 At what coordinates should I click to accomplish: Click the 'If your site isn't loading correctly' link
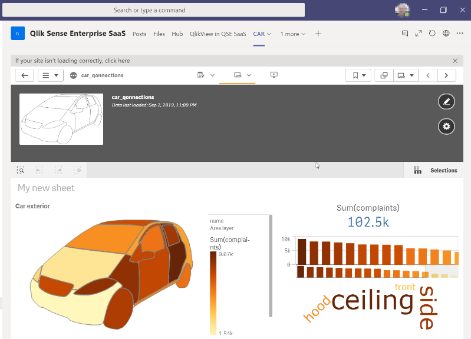coord(73,61)
